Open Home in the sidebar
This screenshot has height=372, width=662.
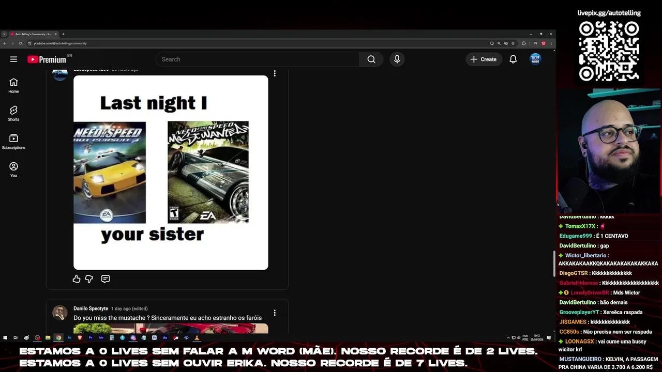[x=13, y=86]
